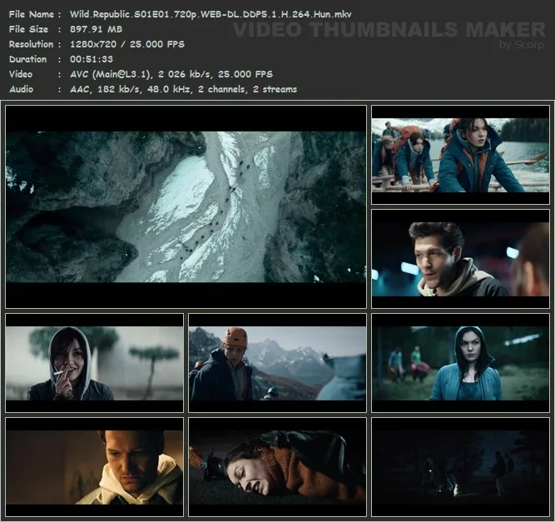555x522 pixels.
Task: Click the File Size label
Action: pos(28,29)
